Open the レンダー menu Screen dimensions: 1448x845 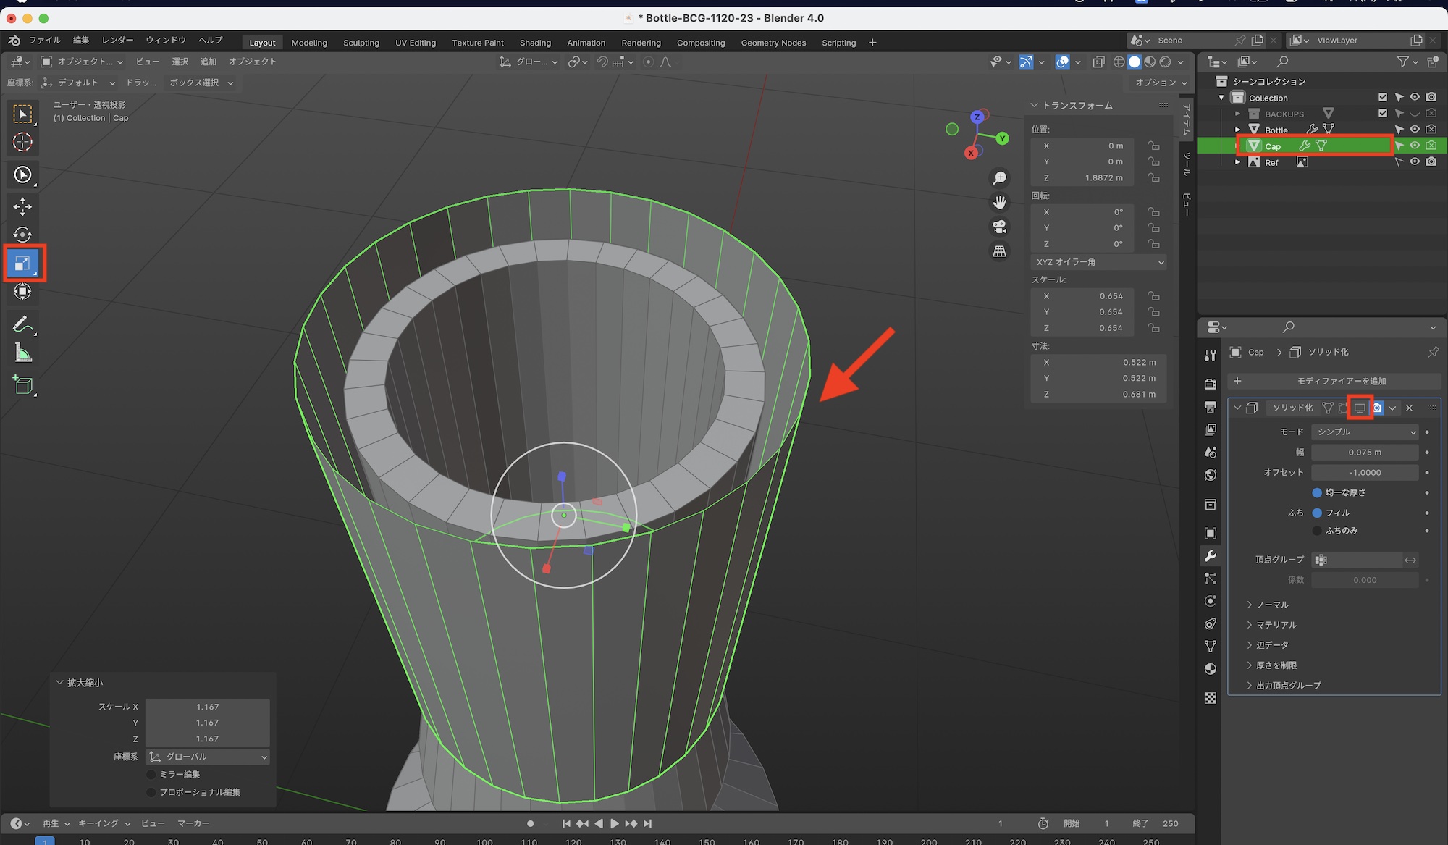[117, 40]
